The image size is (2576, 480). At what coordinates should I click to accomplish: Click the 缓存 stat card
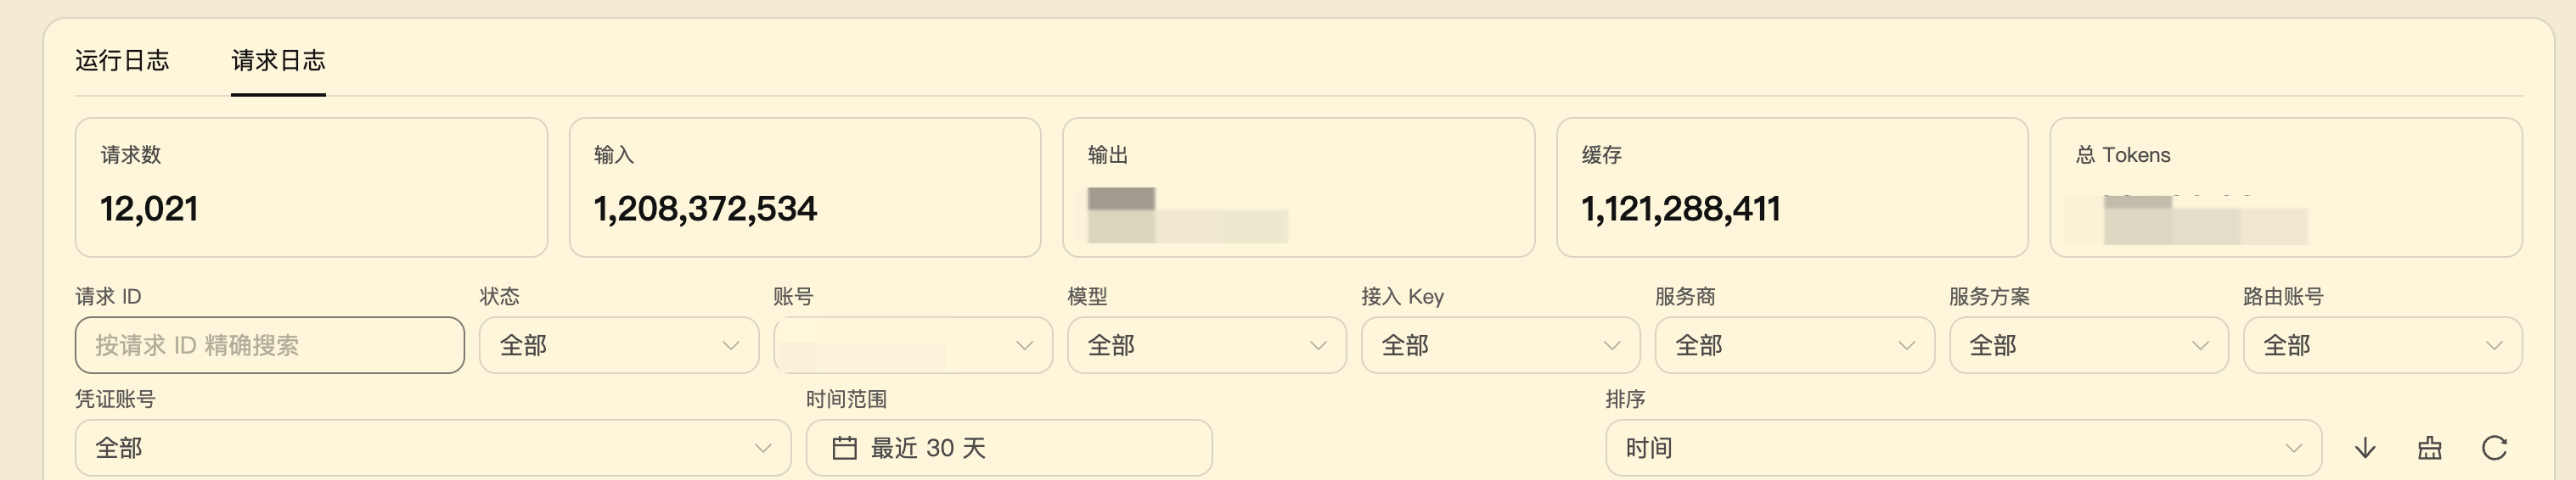(x=1792, y=187)
